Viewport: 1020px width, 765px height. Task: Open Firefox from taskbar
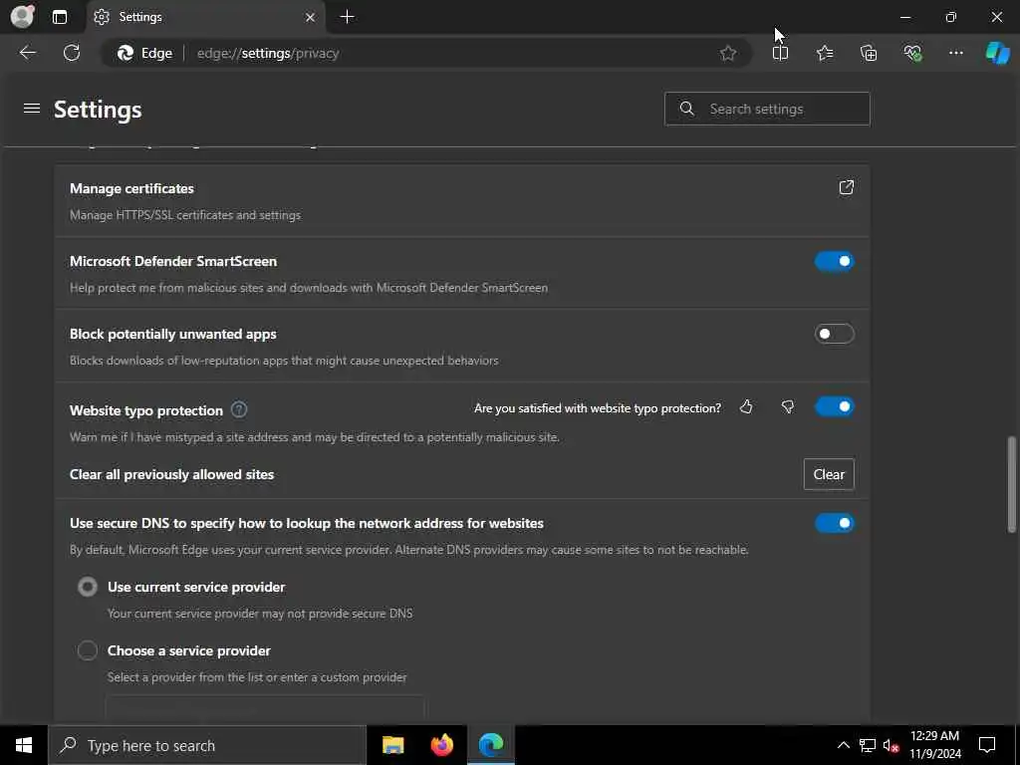click(x=442, y=745)
